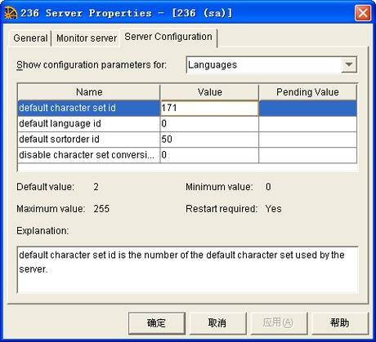
Task: Click the Name column header
Action: coord(89,92)
